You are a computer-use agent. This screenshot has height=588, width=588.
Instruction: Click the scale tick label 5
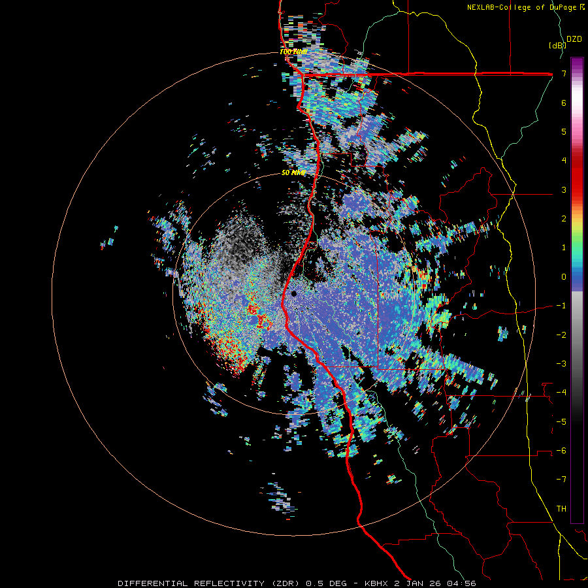[564, 131]
